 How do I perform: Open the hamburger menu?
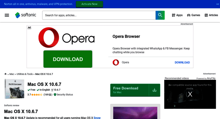pos(7,15)
